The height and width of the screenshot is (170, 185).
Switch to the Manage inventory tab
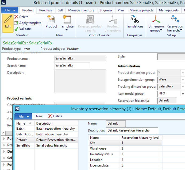point(81,10)
